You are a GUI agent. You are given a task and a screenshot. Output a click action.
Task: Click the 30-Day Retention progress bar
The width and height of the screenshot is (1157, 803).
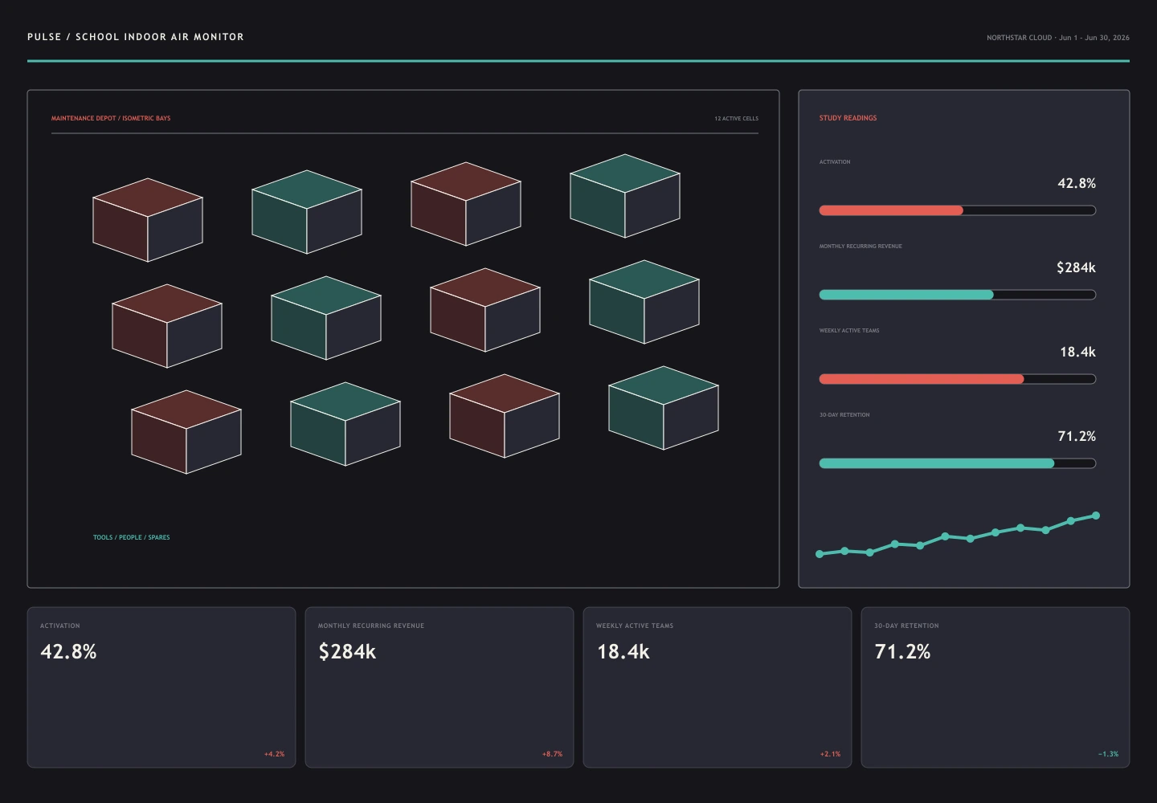957,463
